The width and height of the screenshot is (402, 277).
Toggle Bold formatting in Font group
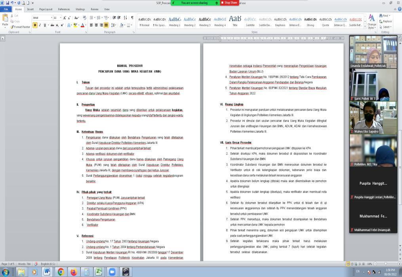pos(35,25)
